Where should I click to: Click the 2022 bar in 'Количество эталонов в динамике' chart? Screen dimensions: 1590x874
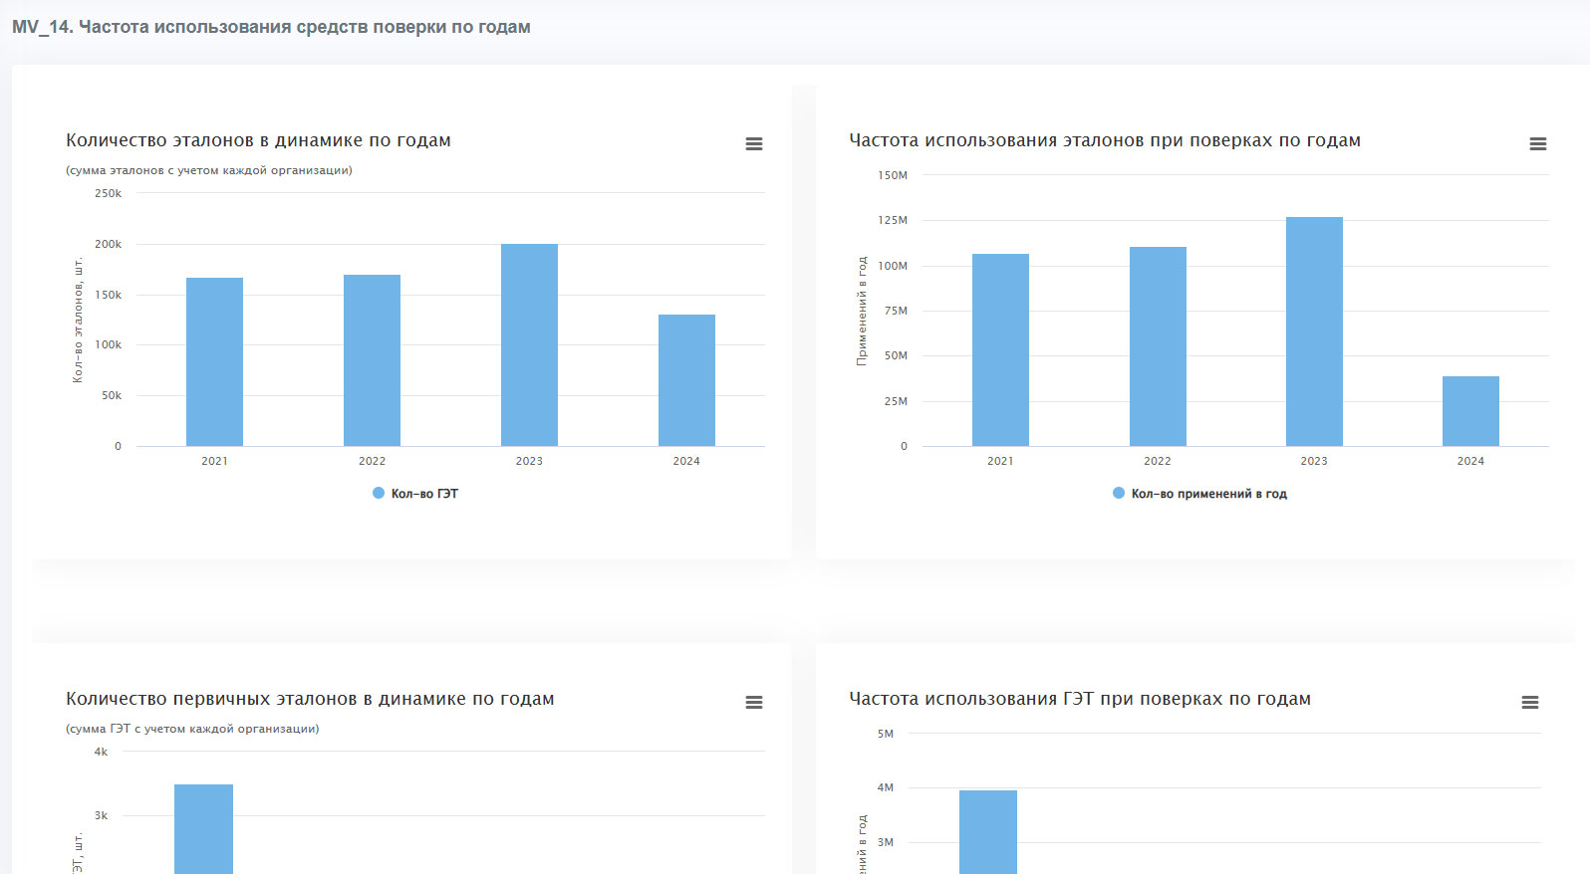[372, 360]
